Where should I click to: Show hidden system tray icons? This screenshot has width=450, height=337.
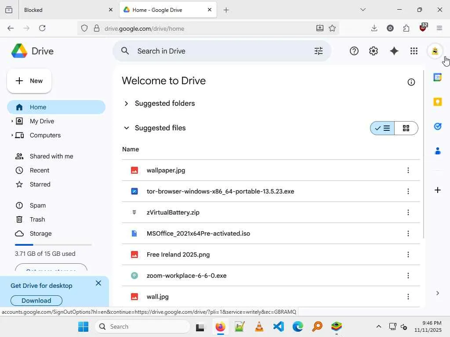[x=378, y=326]
